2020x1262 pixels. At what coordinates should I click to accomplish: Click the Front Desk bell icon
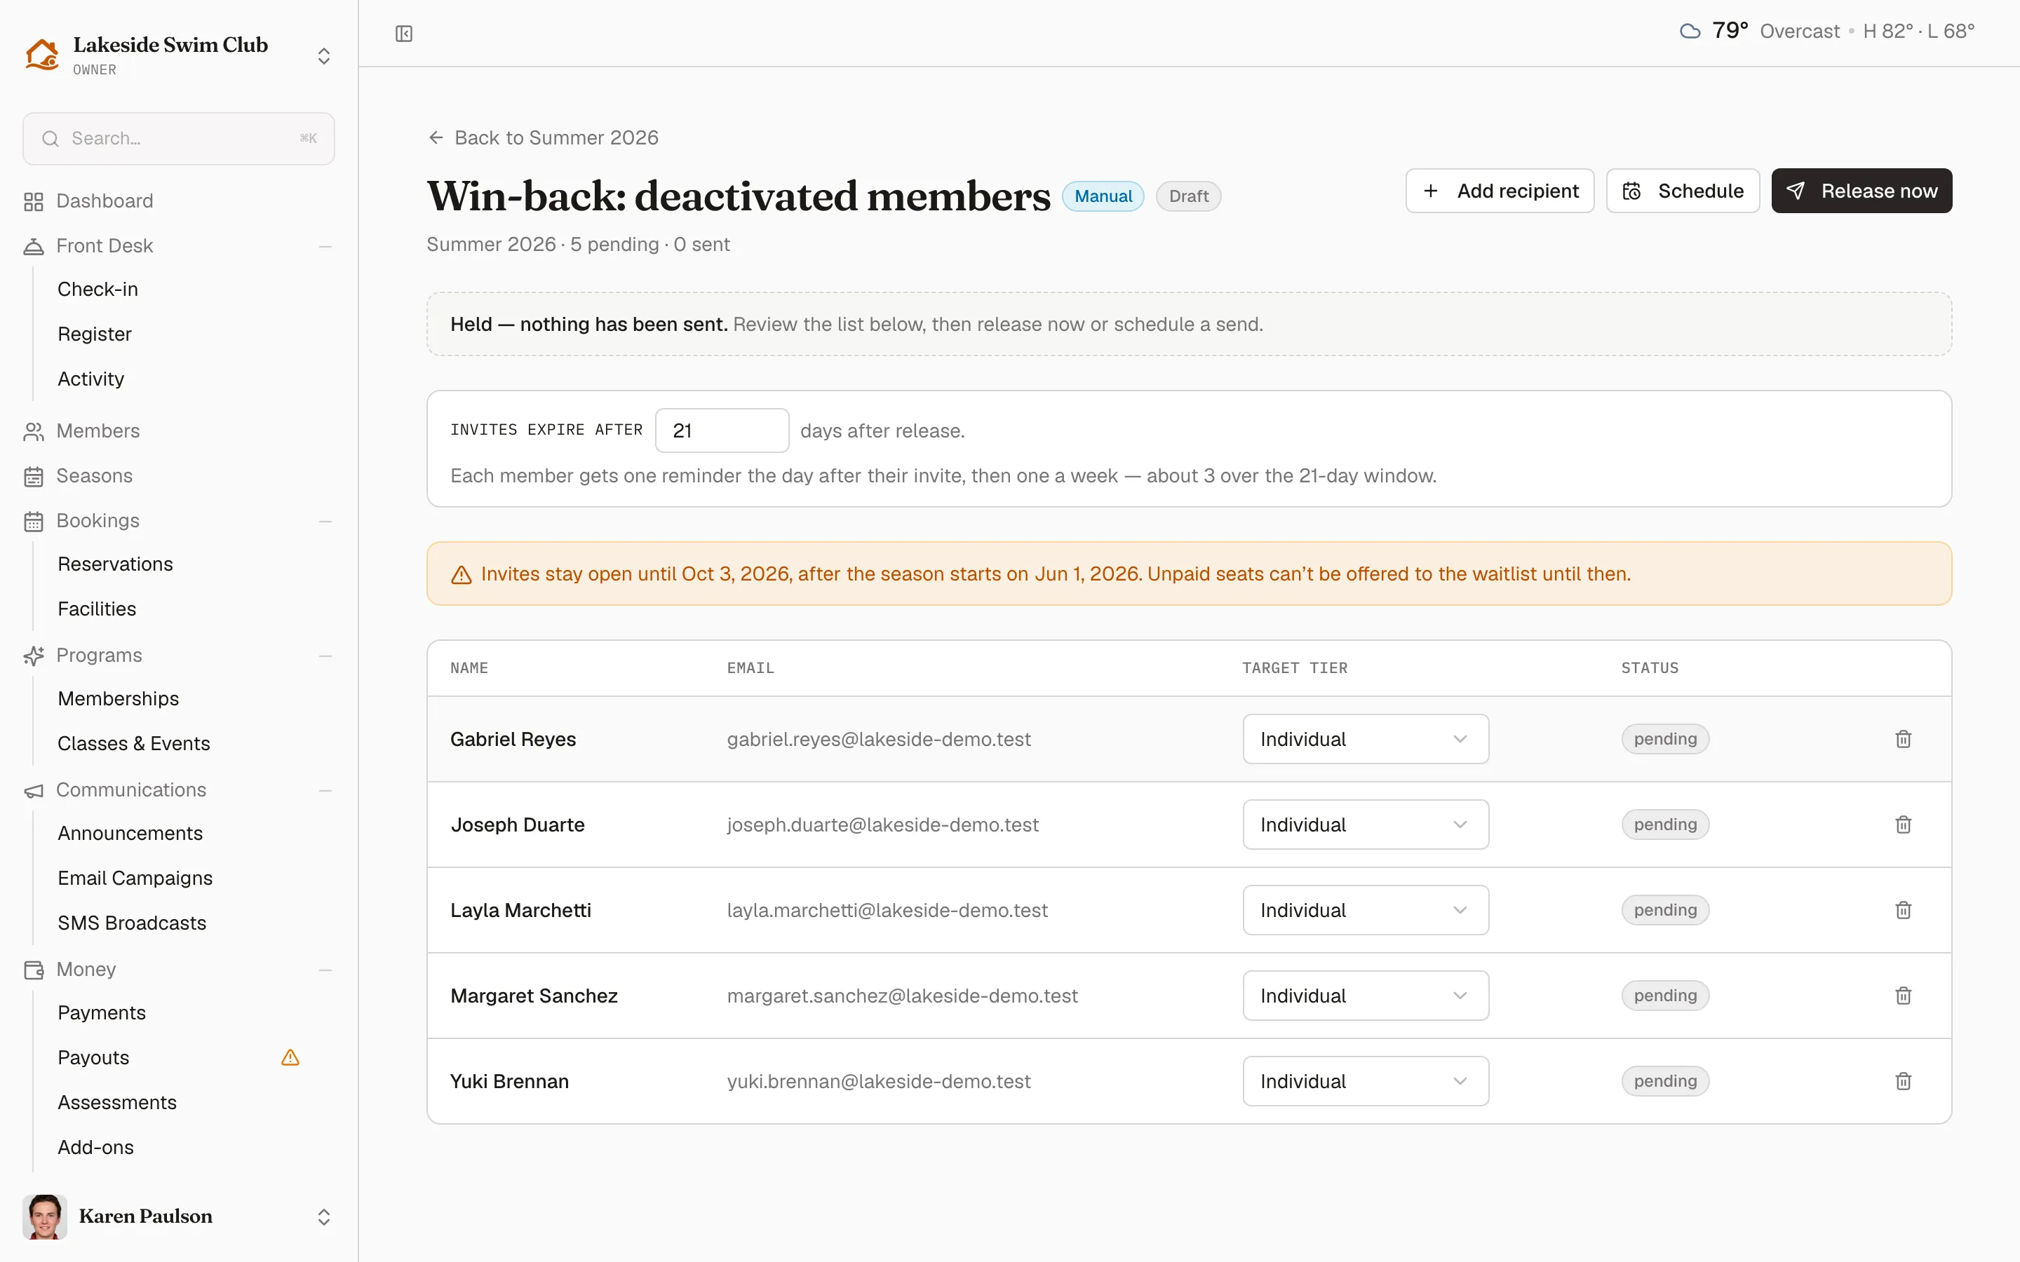coord(34,246)
